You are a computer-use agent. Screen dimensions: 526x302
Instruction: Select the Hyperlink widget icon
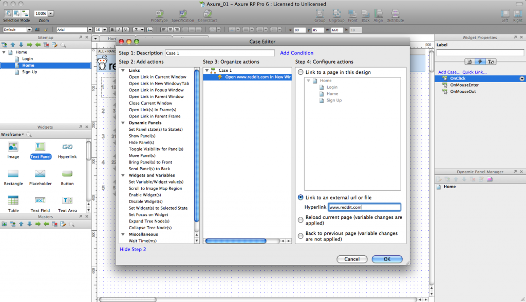67,147
